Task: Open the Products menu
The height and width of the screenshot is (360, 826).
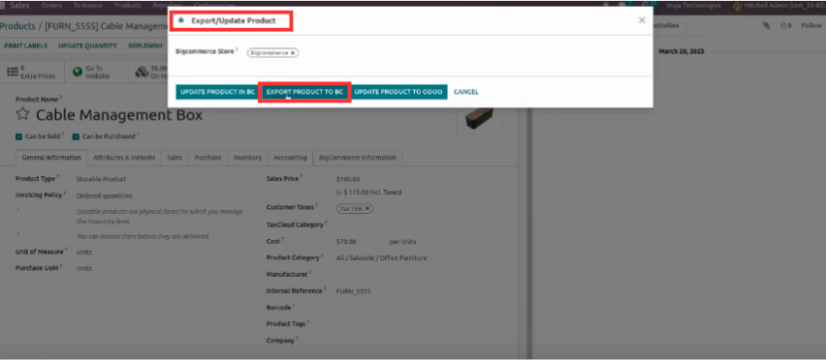Action: 127,6
